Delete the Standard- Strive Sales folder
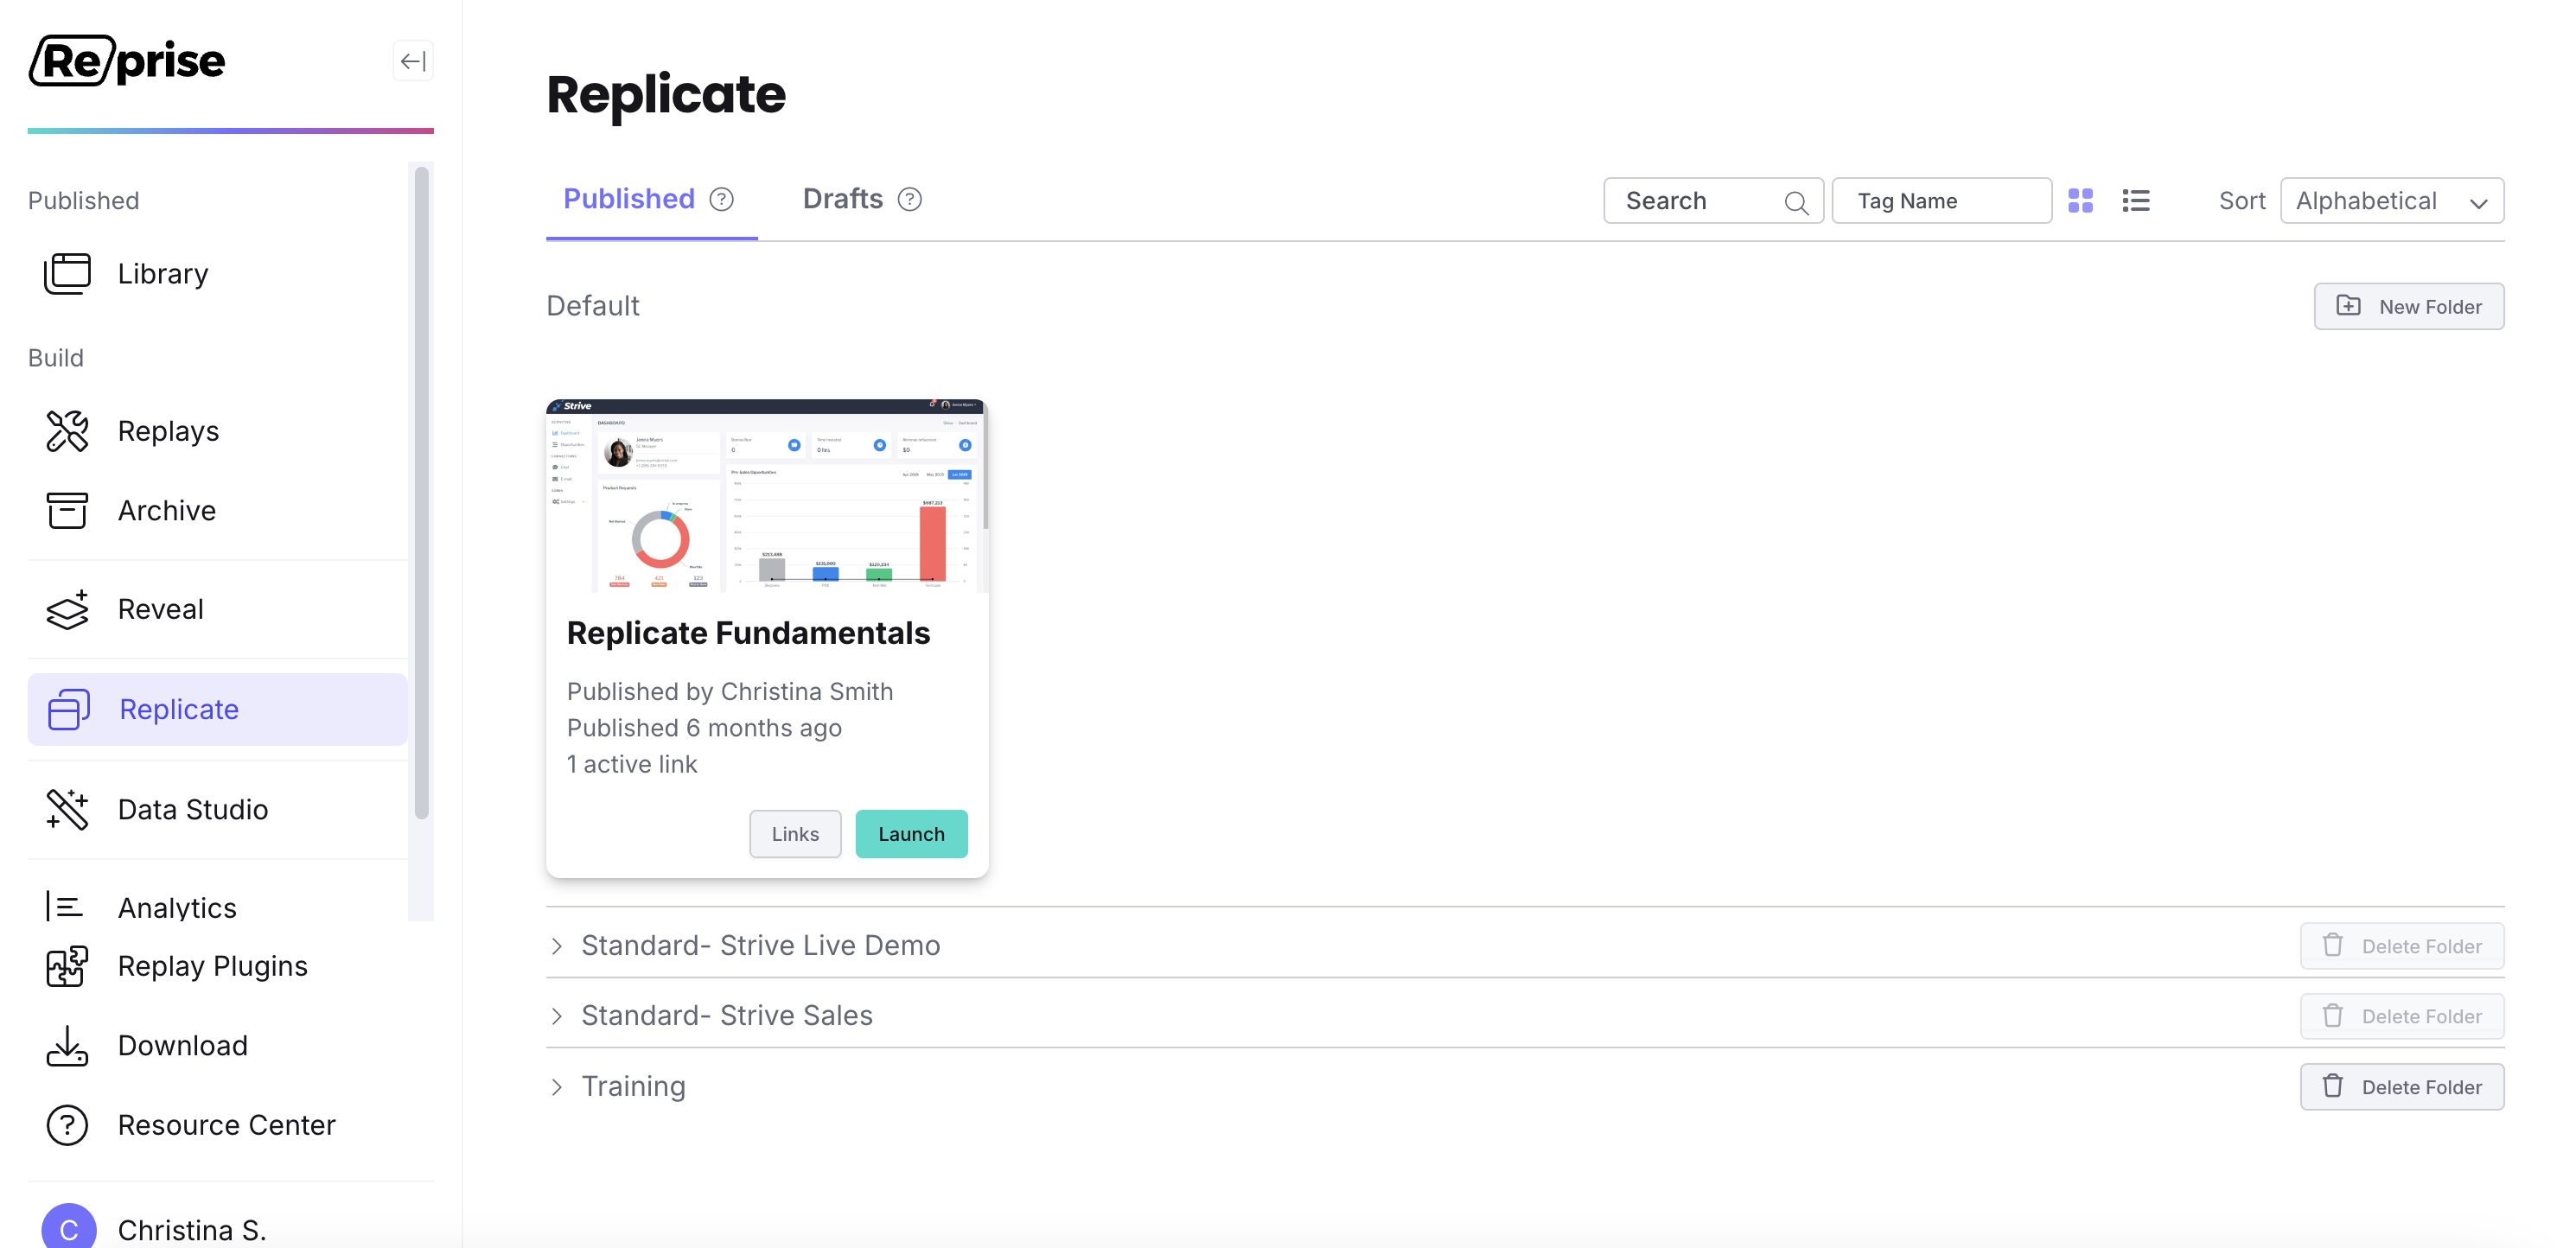The height and width of the screenshot is (1248, 2576). (x=2401, y=1016)
